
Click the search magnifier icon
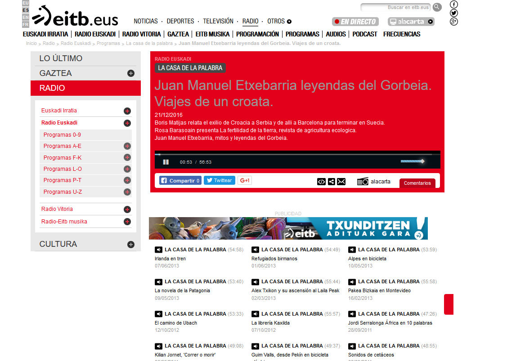tap(437, 7)
